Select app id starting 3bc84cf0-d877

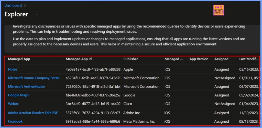93,104
